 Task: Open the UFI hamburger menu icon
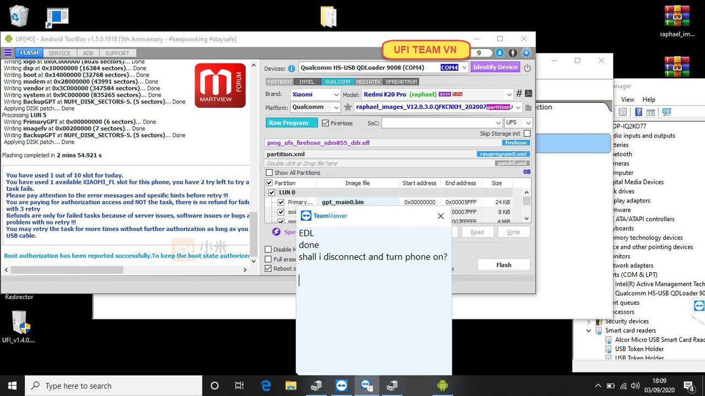8,53
